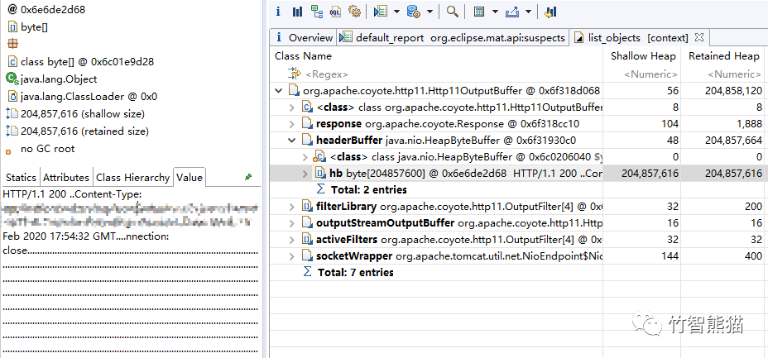Select the 204,857,664 retained heap cell
The height and width of the screenshot is (358, 768).
(733, 141)
